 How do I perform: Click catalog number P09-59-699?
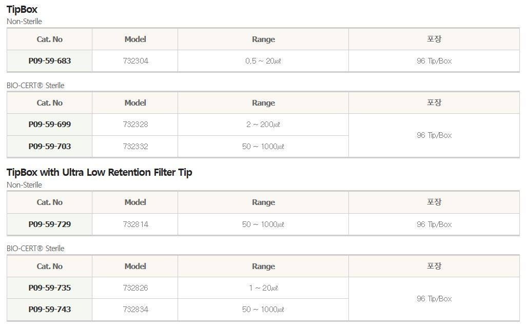(x=50, y=125)
